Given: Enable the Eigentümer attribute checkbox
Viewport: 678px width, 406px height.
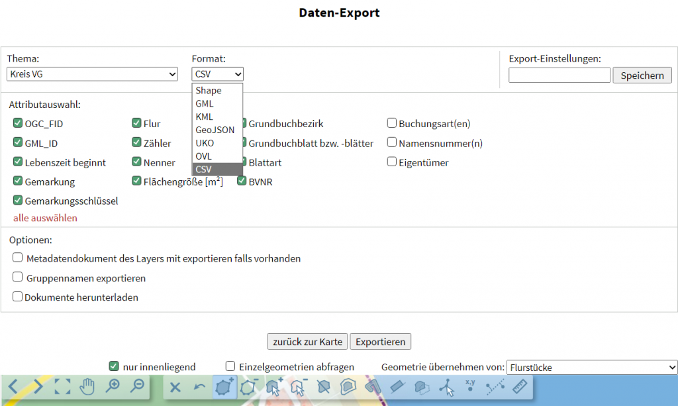Looking at the screenshot, I should (x=391, y=161).
